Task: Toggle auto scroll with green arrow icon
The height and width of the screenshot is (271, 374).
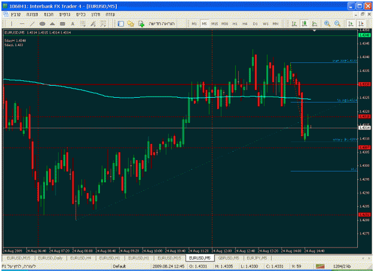Action: pyautogui.click(x=351, y=23)
